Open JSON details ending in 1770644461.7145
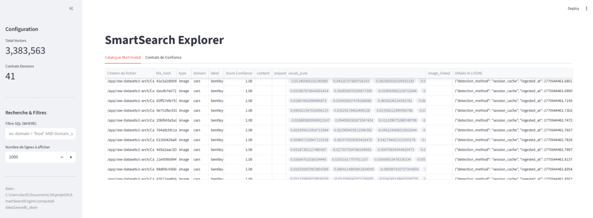 point(512,101)
